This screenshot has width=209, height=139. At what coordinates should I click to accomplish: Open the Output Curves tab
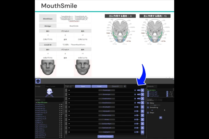[162, 100]
